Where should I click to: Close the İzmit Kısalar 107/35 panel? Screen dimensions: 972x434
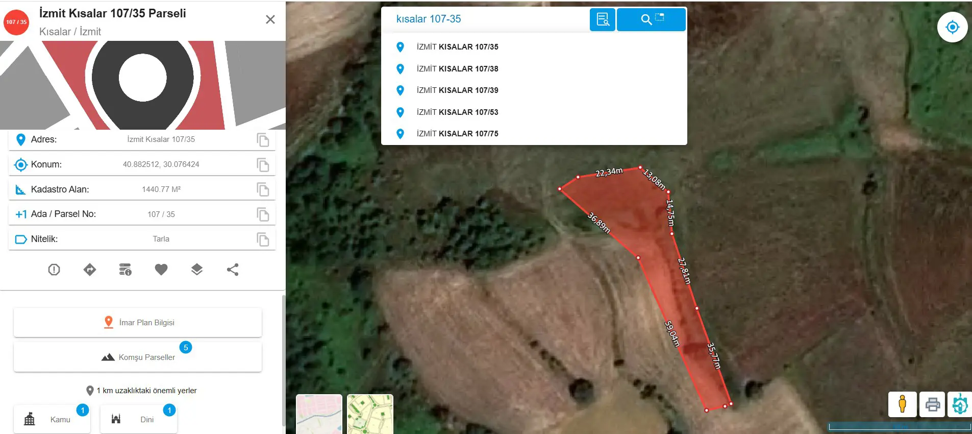[270, 19]
